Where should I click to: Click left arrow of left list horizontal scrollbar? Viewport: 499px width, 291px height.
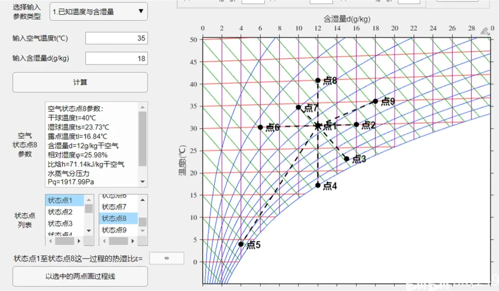[50, 241]
